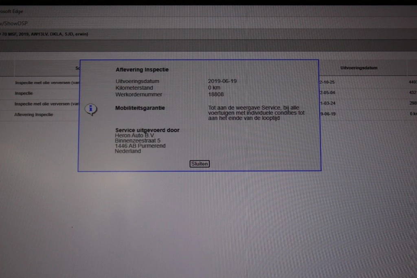Select the Aflevering Inspectie table row
Image resolution: width=417 pixels, height=278 pixels.
pos(34,115)
